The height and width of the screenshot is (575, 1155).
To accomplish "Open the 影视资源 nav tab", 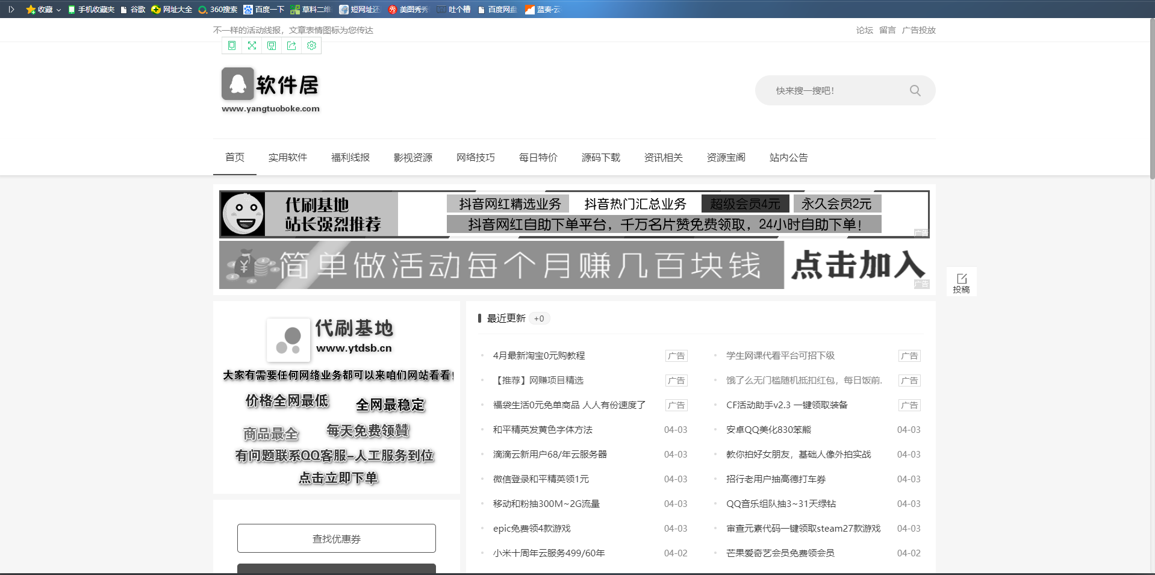I will 413,158.
